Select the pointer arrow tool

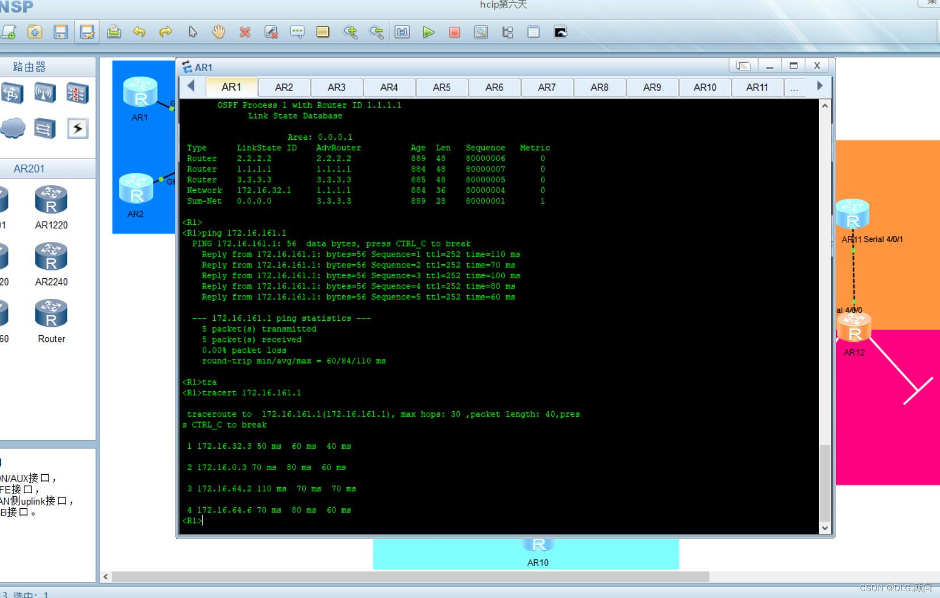point(193,32)
